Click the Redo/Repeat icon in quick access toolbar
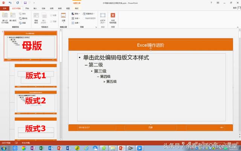The image size is (241, 151). (x=18, y=3)
